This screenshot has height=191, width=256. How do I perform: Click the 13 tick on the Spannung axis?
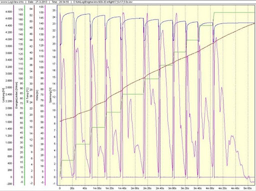(x=53, y=90)
